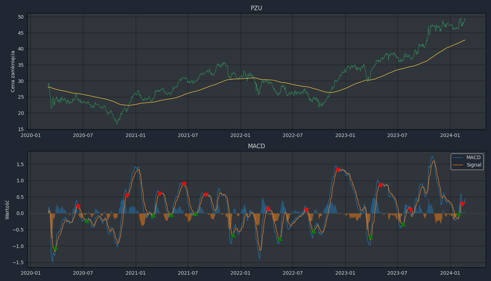The height and width of the screenshot is (281, 491).
Task: Click the highest red sell marker before 2023-01
Action: [x=338, y=170]
